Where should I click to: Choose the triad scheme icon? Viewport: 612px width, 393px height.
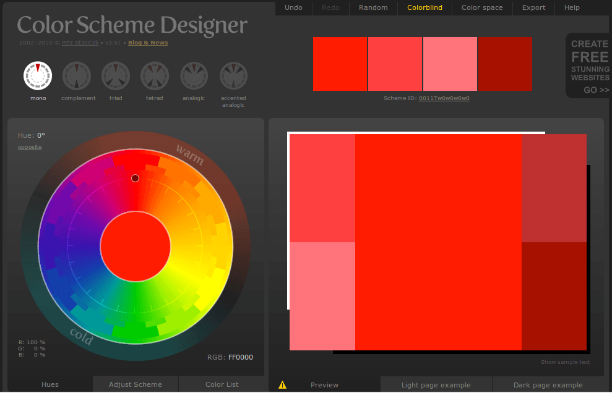[116, 75]
